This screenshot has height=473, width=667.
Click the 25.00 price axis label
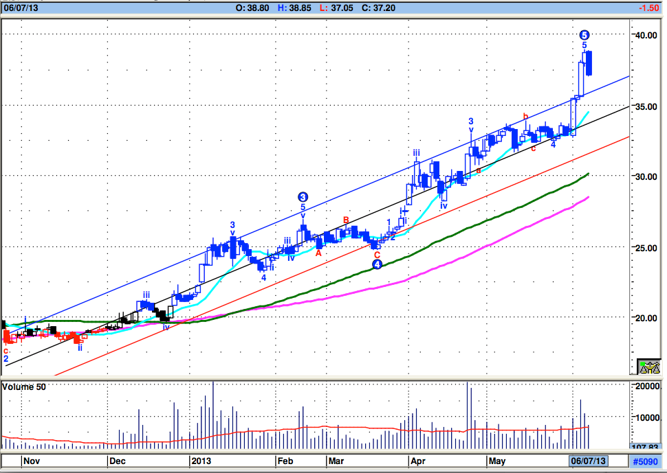(646, 248)
